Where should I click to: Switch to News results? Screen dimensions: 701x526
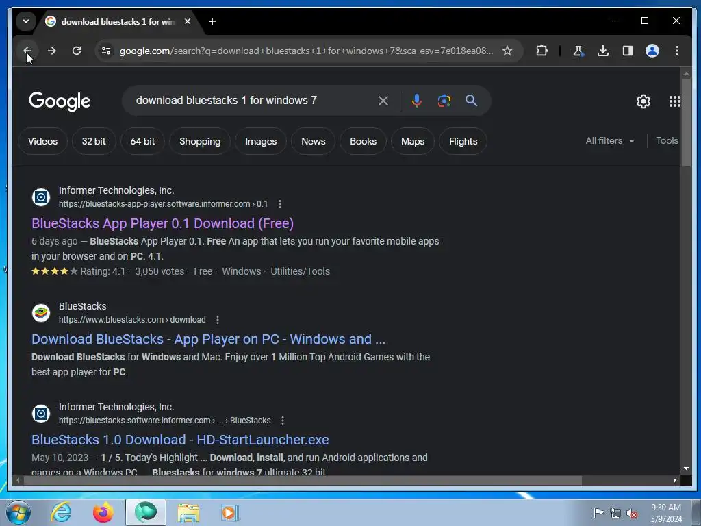pos(314,141)
